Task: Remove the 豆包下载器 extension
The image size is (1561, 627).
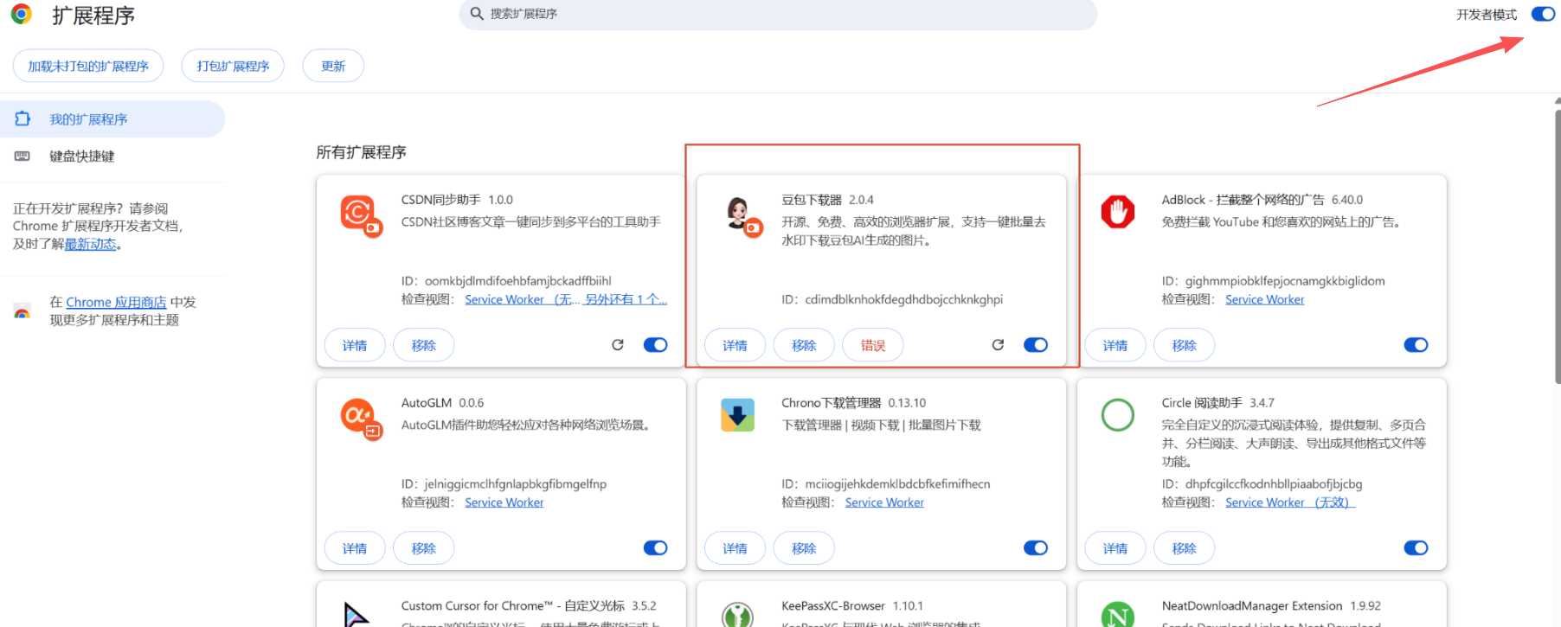Action: tap(804, 345)
